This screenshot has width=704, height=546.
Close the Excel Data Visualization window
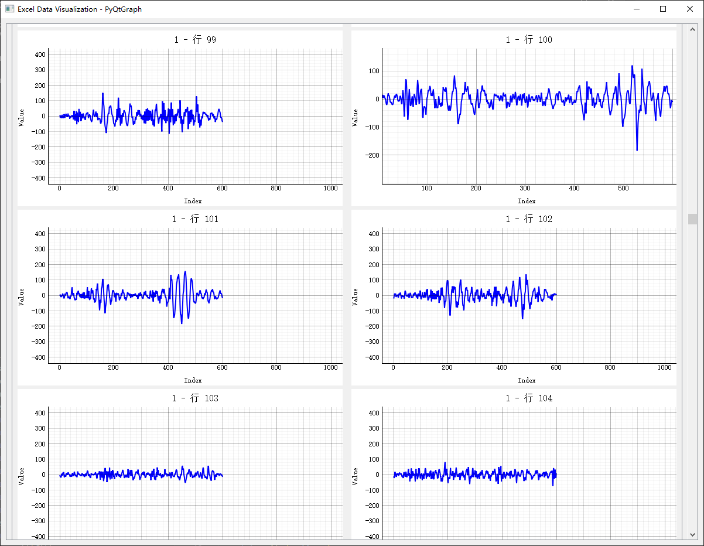(690, 9)
